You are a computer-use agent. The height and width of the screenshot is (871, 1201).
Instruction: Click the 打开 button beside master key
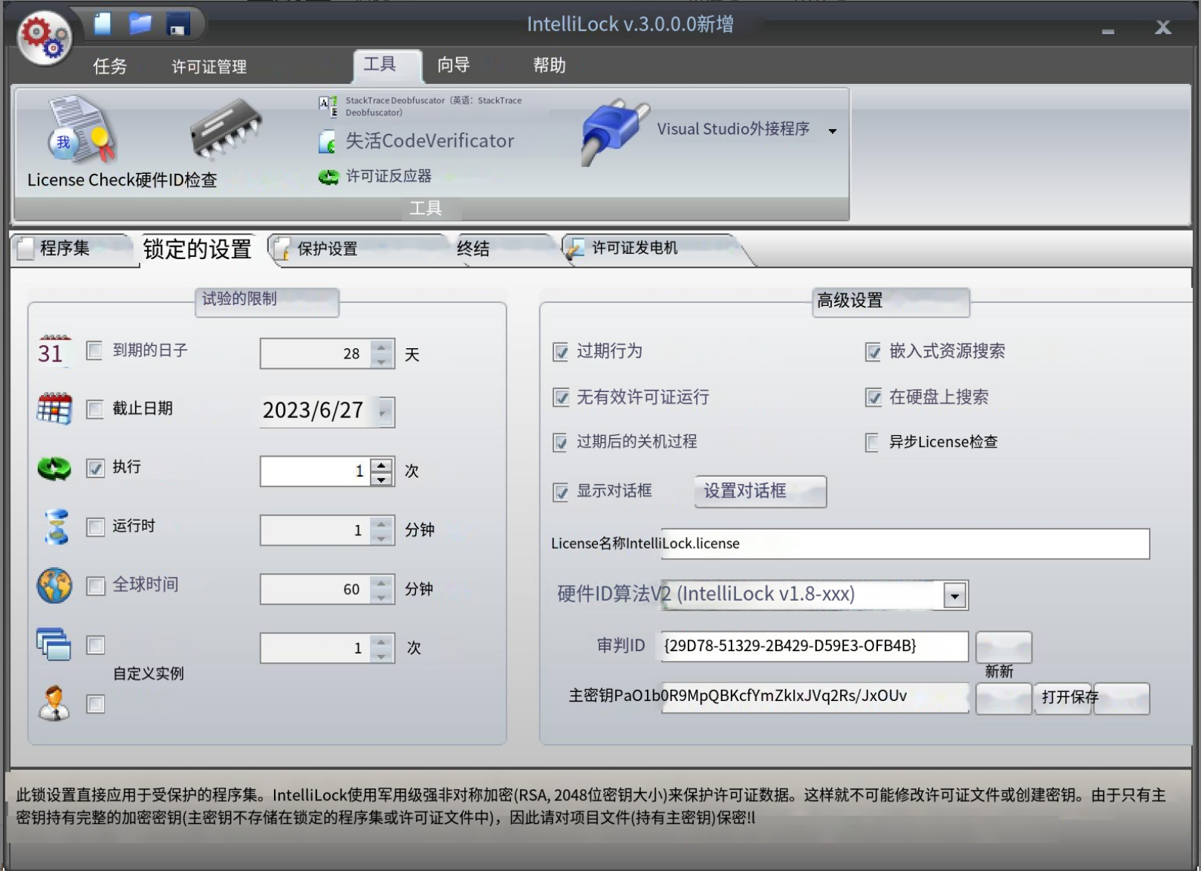(x=1062, y=698)
